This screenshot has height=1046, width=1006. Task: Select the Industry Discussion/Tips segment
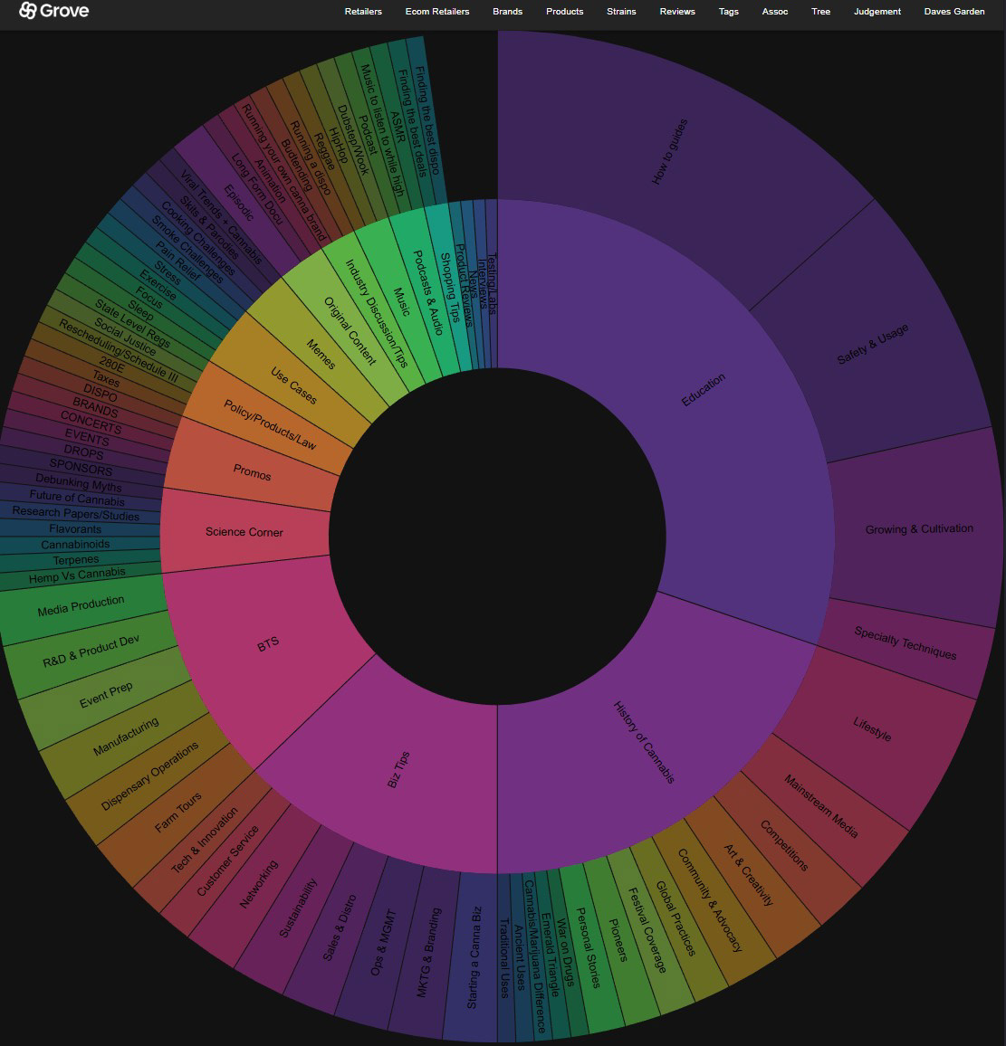point(377,314)
